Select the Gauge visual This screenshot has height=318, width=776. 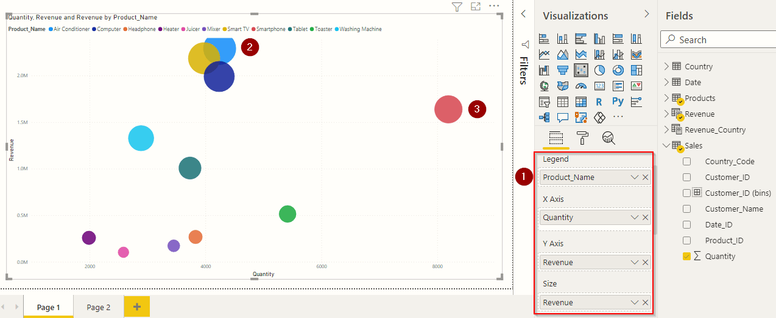pos(581,86)
